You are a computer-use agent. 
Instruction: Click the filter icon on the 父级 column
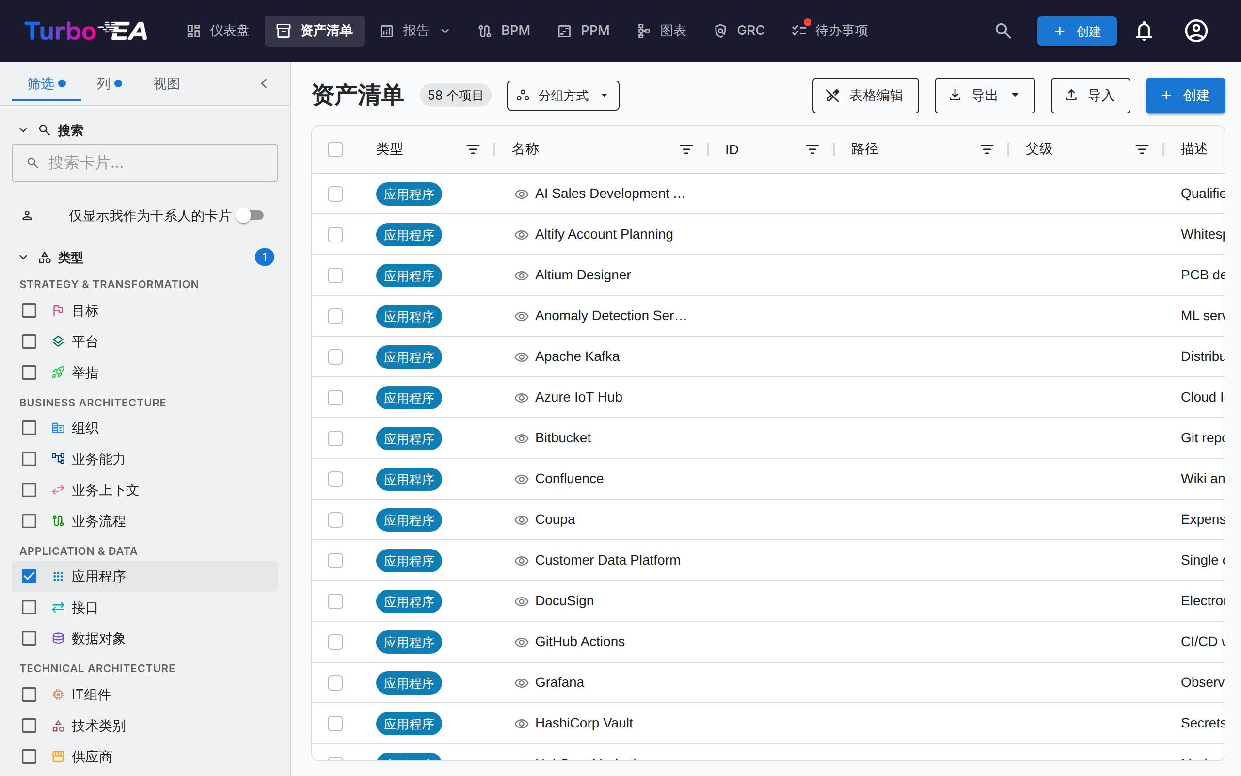(x=1142, y=149)
